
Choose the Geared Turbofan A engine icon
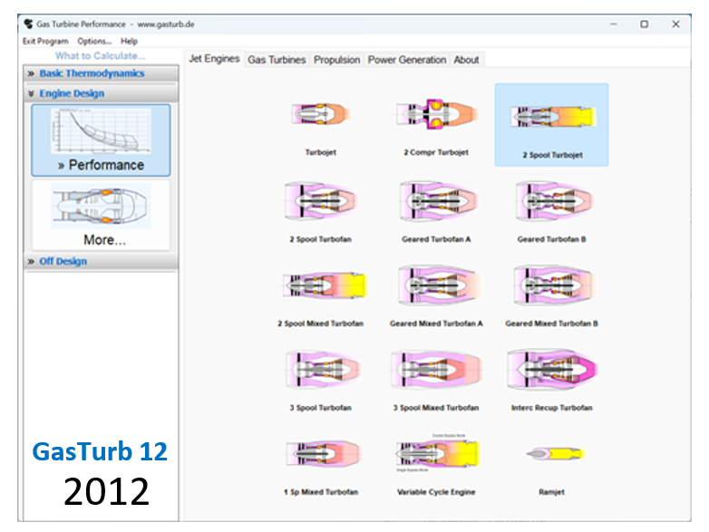[437, 200]
